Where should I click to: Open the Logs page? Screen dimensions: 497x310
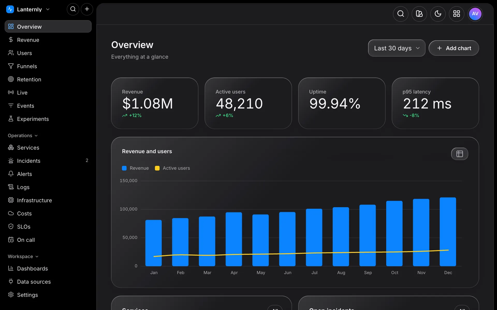[48, 187]
